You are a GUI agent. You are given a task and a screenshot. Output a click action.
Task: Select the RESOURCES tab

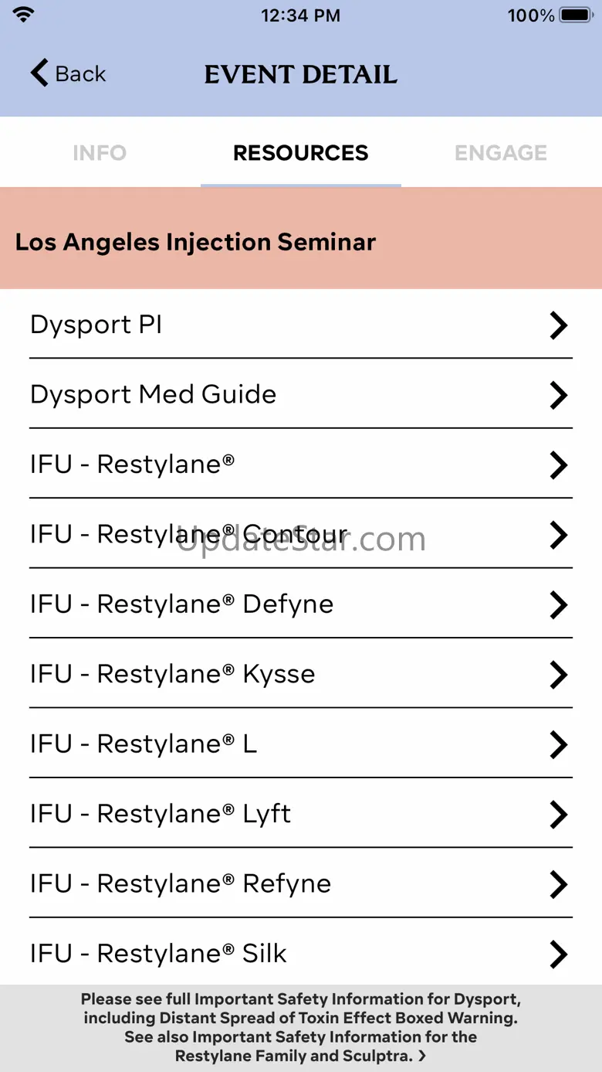(x=301, y=153)
